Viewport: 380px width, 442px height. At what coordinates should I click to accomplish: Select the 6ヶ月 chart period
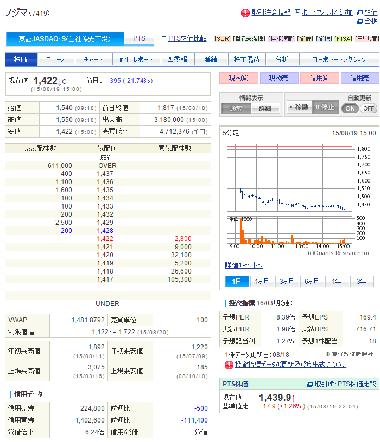(x=312, y=281)
